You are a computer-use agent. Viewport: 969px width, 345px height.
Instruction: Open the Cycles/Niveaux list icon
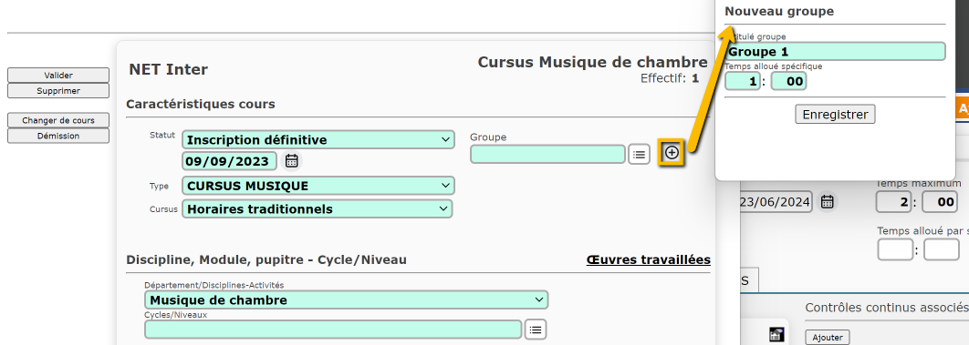click(x=536, y=330)
